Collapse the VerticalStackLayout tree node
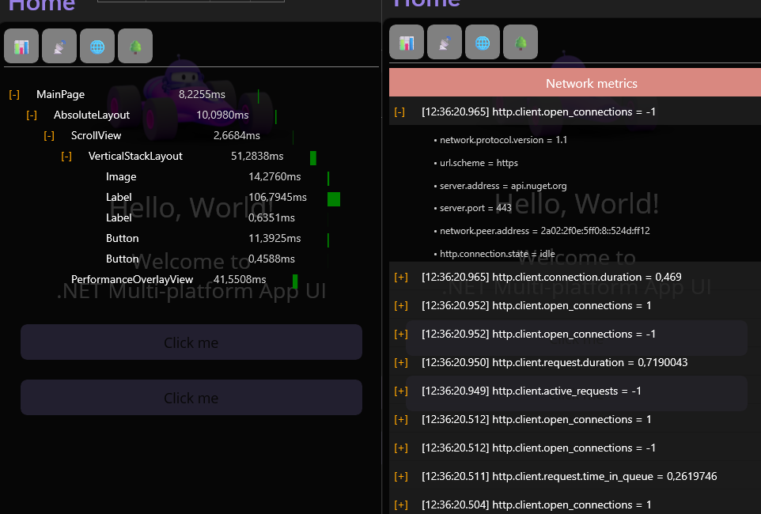761x514 pixels. pyautogui.click(x=66, y=157)
